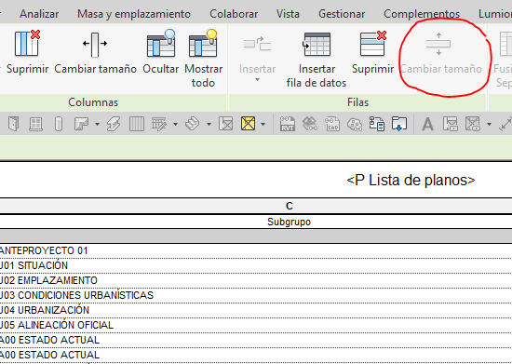Click Insertar fila de datos
Viewport: 512px width, 364px height.
point(317,59)
